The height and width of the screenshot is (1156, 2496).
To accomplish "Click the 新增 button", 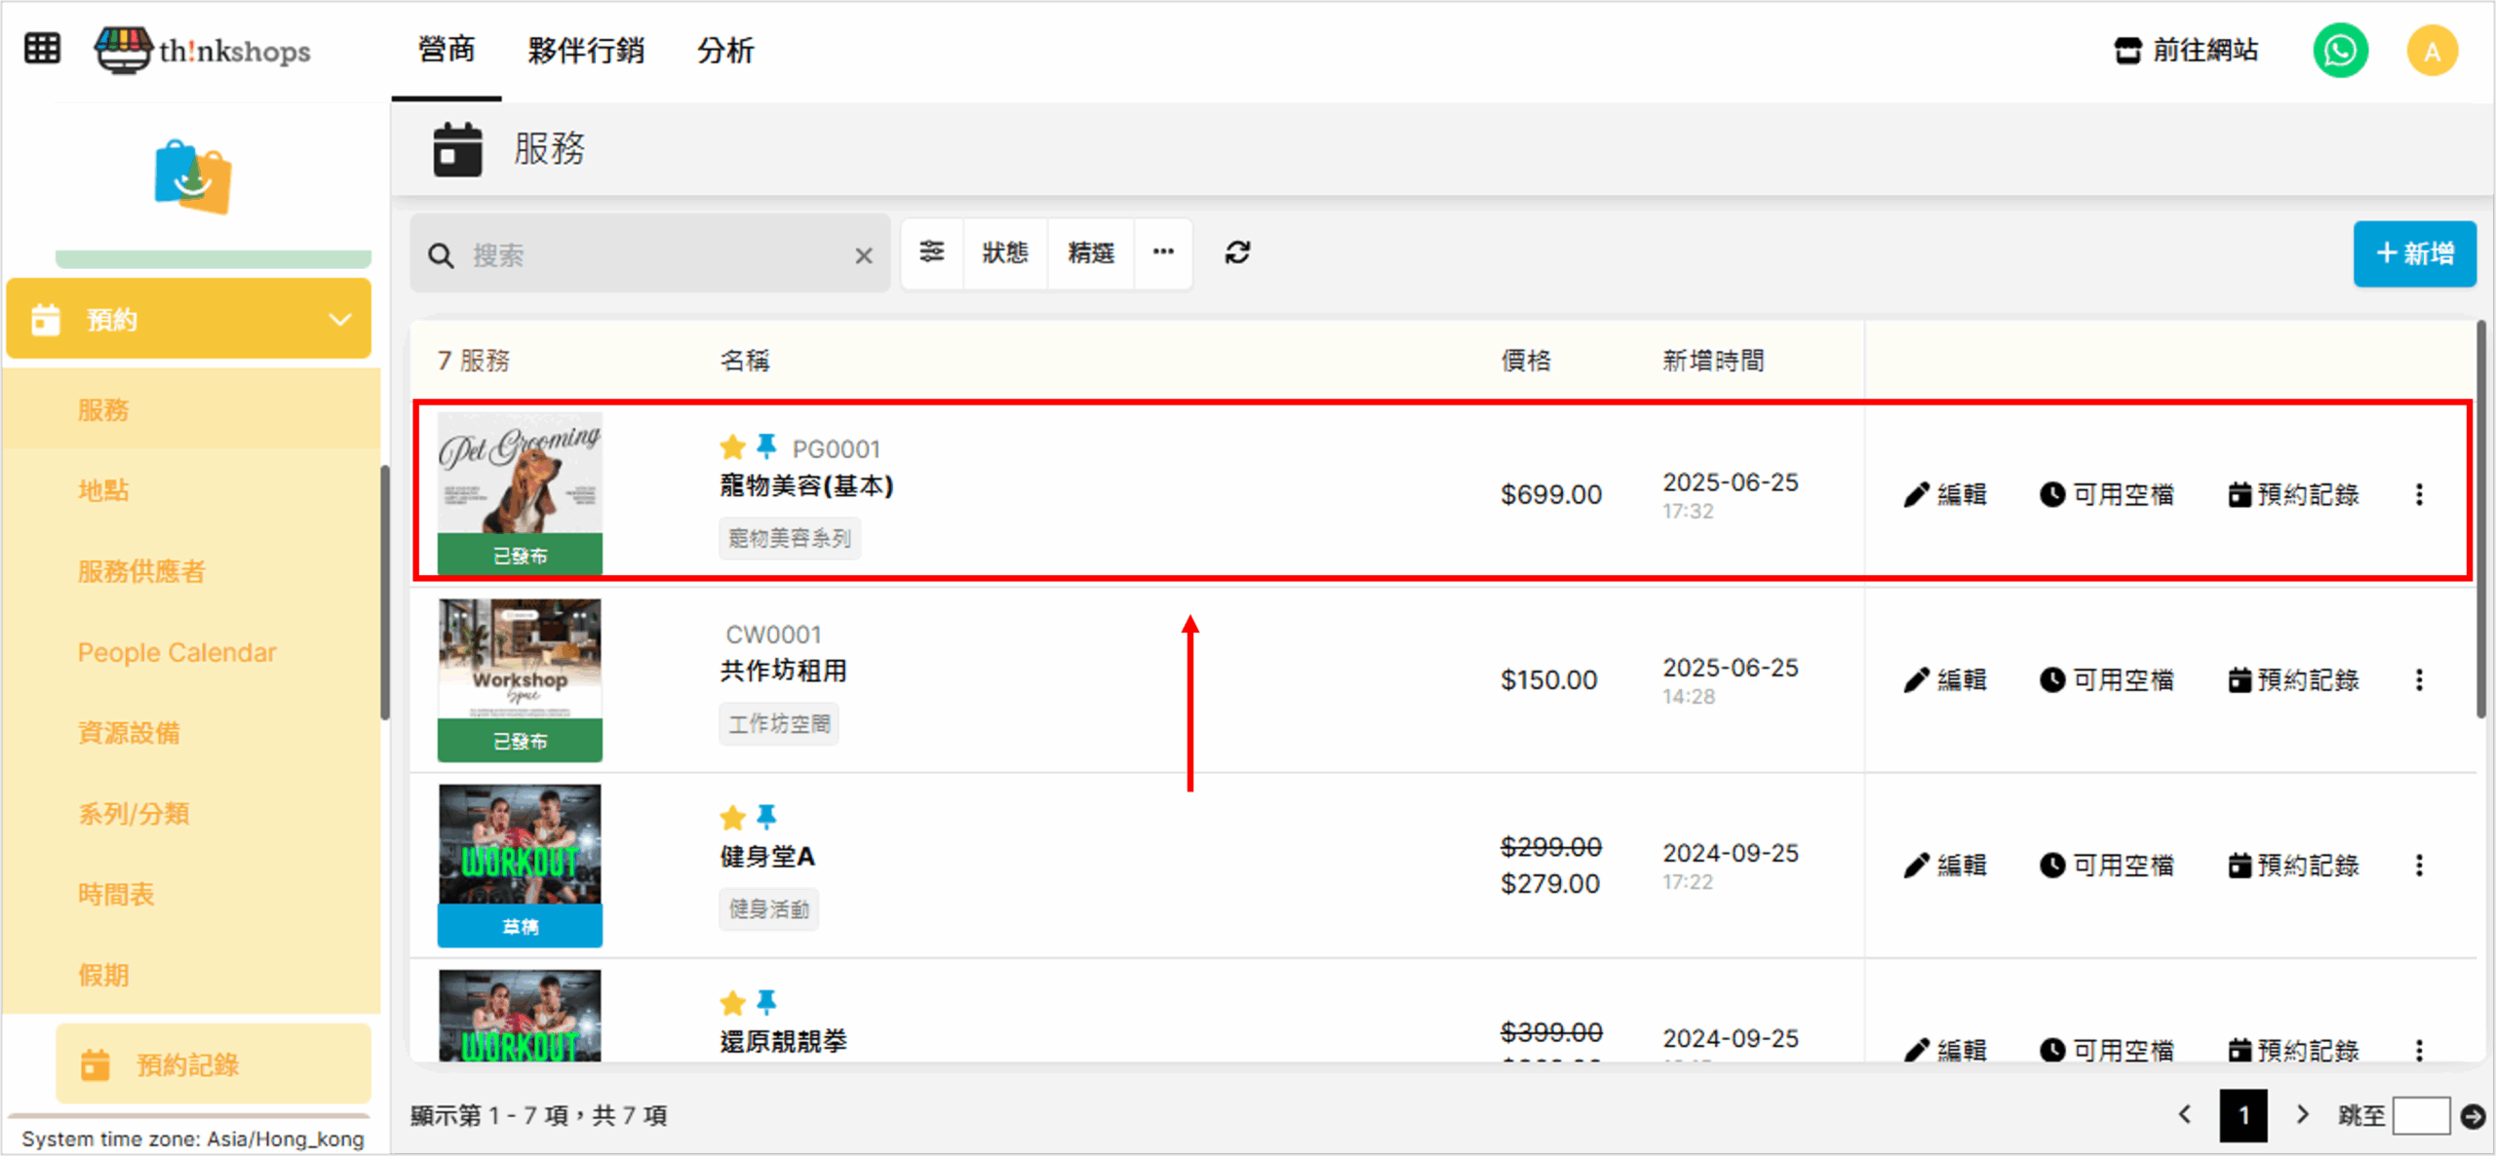I will 2414,254.
